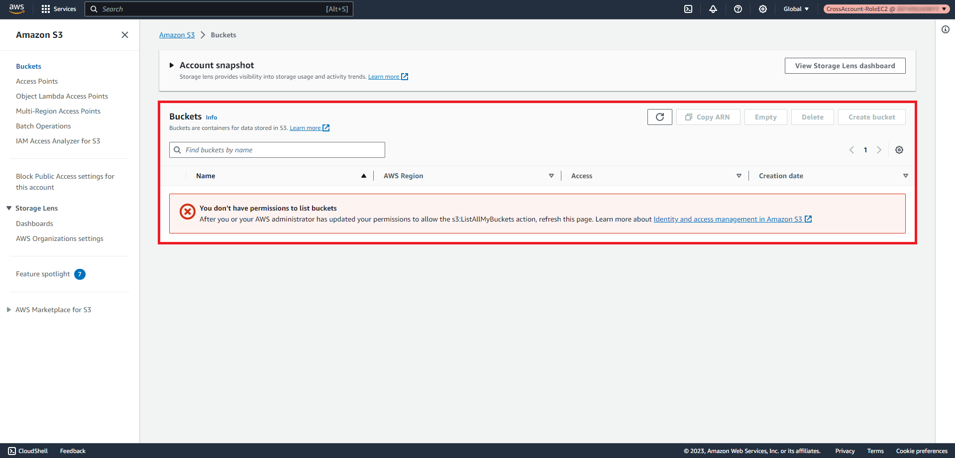The height and width of the screenshot is (458, 955).
Task: Click the Buckets Info link
Action: 212,117
